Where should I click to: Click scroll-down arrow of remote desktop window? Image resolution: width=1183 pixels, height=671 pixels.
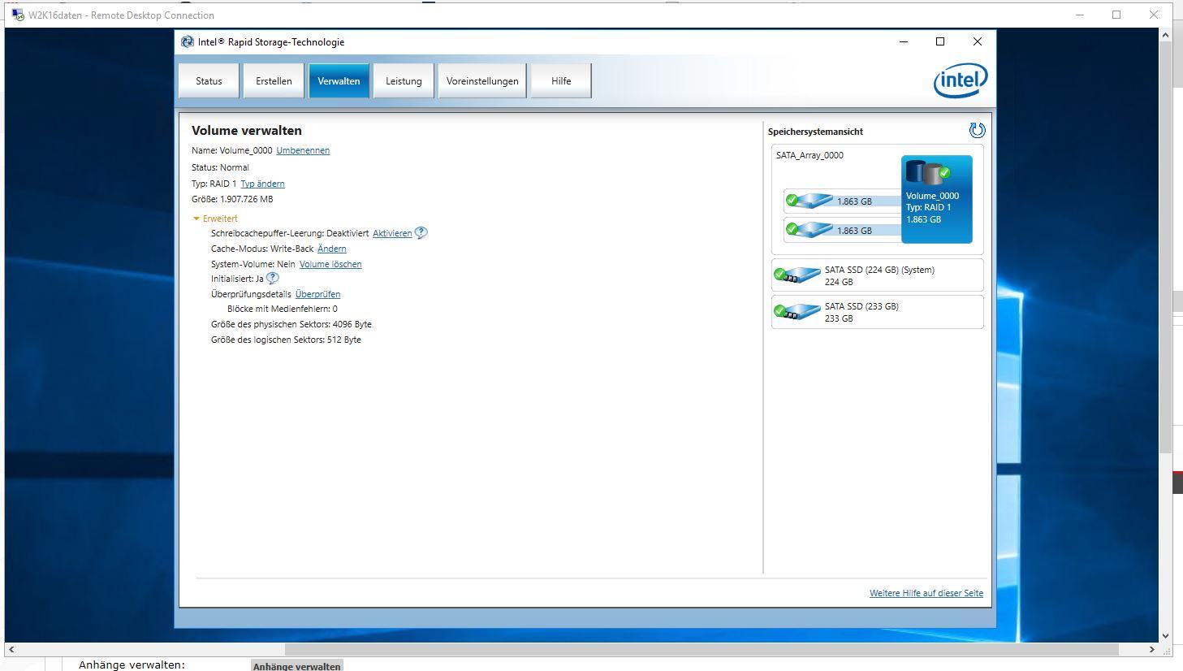[x=1166, y=636]
